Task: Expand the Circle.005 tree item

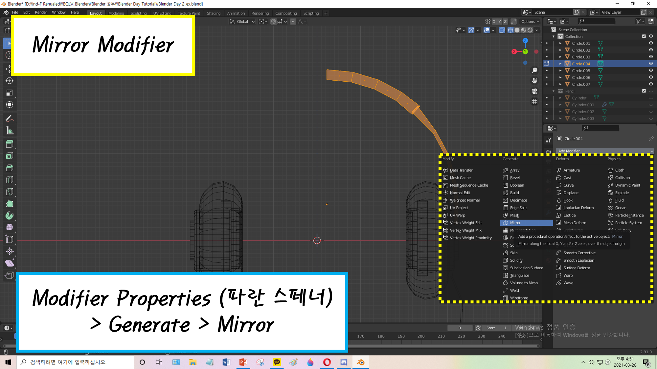Action: (x=560, y=71)
